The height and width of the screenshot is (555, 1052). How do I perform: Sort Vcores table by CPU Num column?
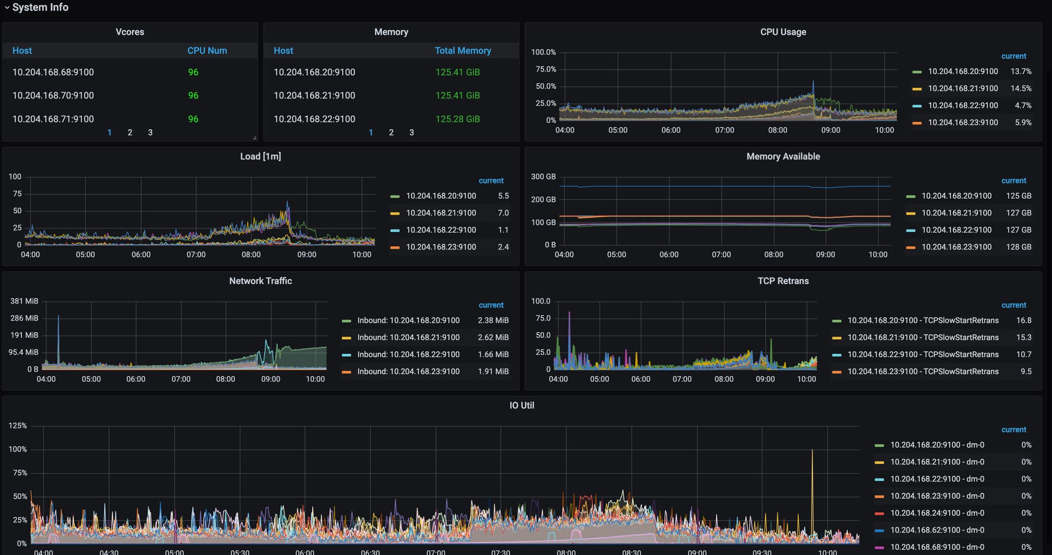pos(207,50)
